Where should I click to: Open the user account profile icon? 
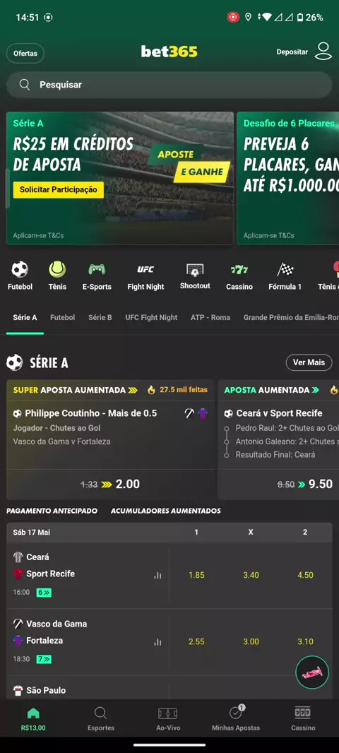[x=323, y=52]
